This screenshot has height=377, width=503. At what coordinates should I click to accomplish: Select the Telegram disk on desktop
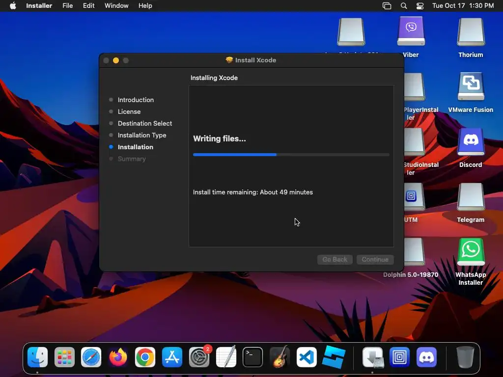coord(471,196)
